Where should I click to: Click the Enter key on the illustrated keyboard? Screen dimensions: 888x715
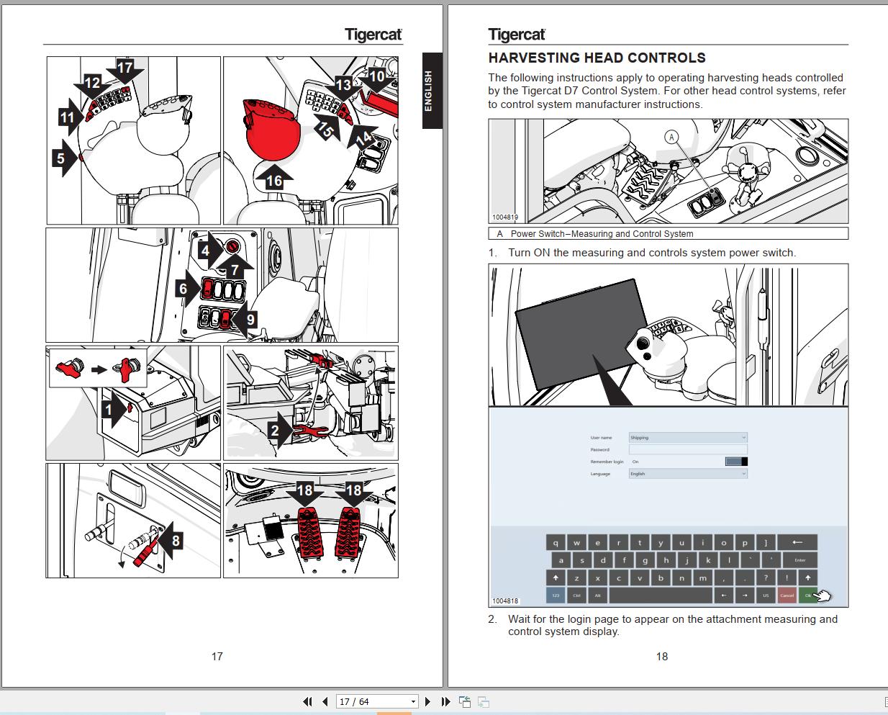click(800, 559)
